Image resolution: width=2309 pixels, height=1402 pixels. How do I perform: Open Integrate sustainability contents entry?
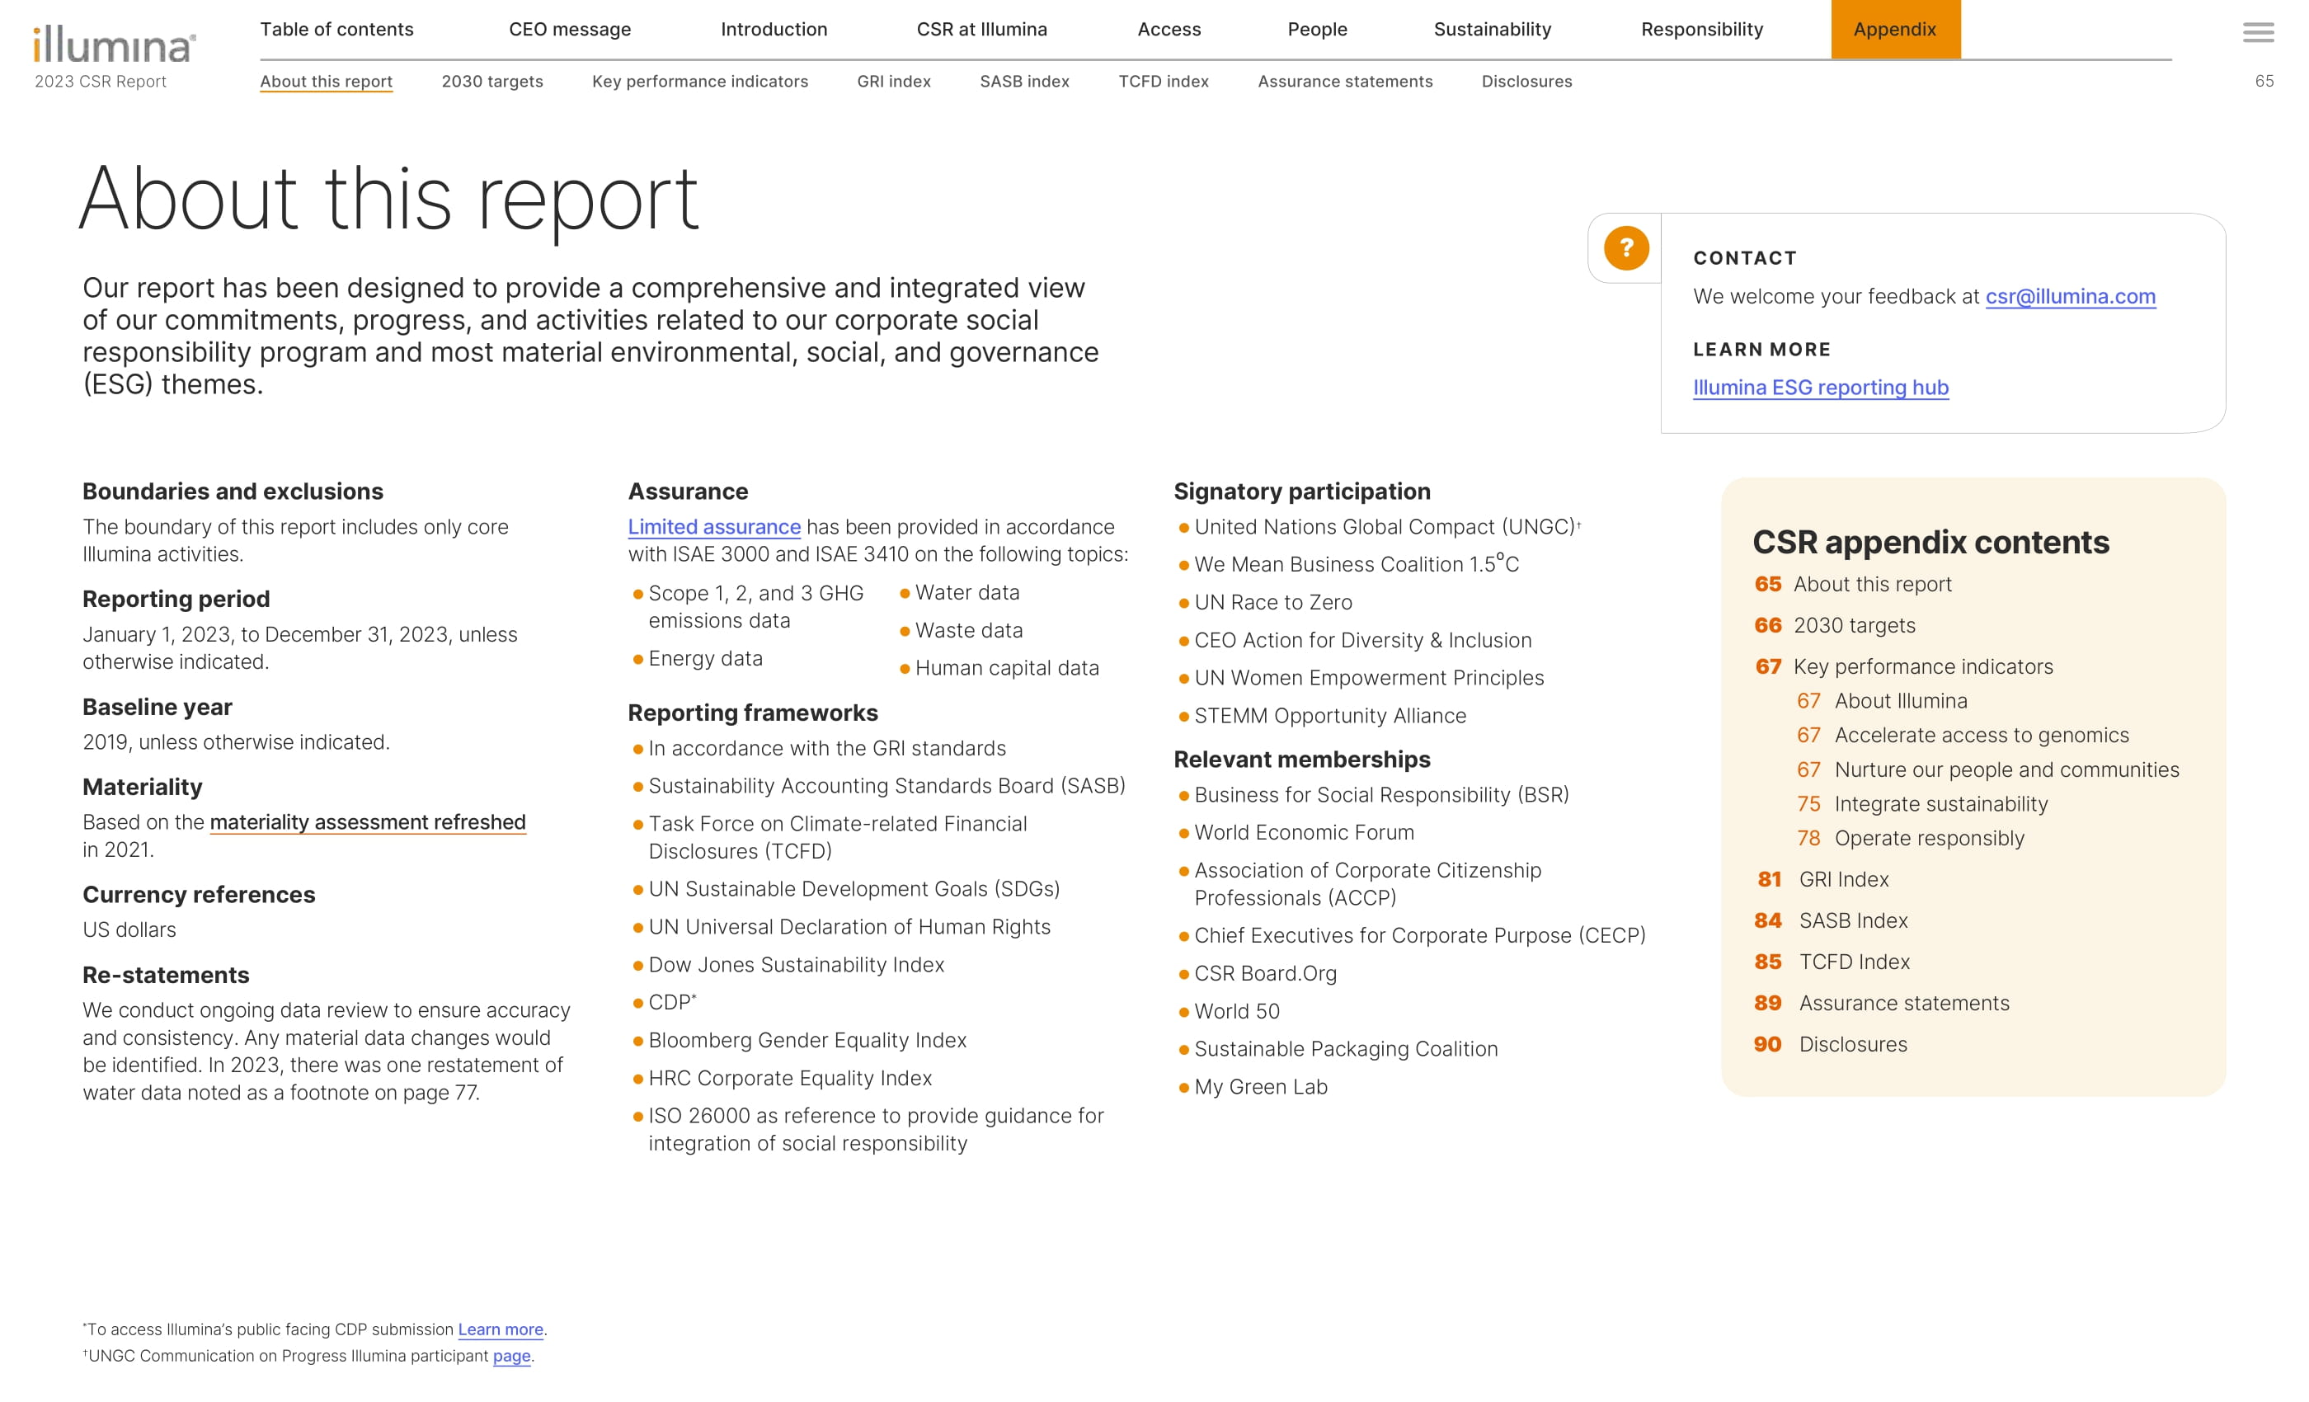tap(1940, 804)
